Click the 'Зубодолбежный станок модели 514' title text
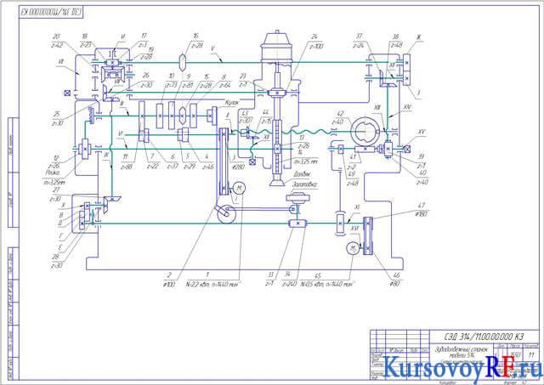This screenshot has width=544, height=385. [462, 352]
